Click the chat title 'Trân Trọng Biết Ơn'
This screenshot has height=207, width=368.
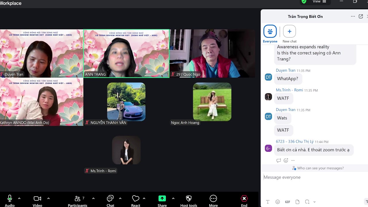pyautogui.click(x=305, y=16)
